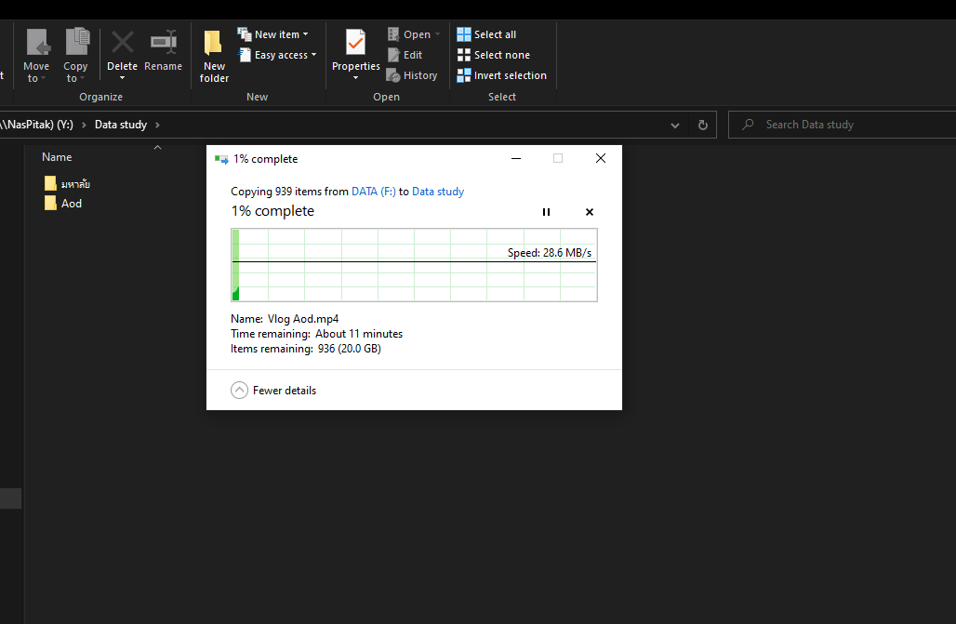Click "About 11 minutes" time remaining
The height and width of the screenshot is (624, 956).
359,334
